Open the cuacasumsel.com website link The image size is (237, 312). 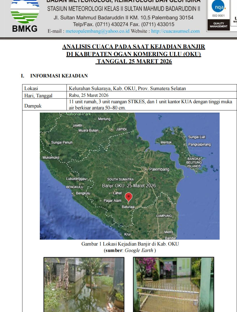175,31
